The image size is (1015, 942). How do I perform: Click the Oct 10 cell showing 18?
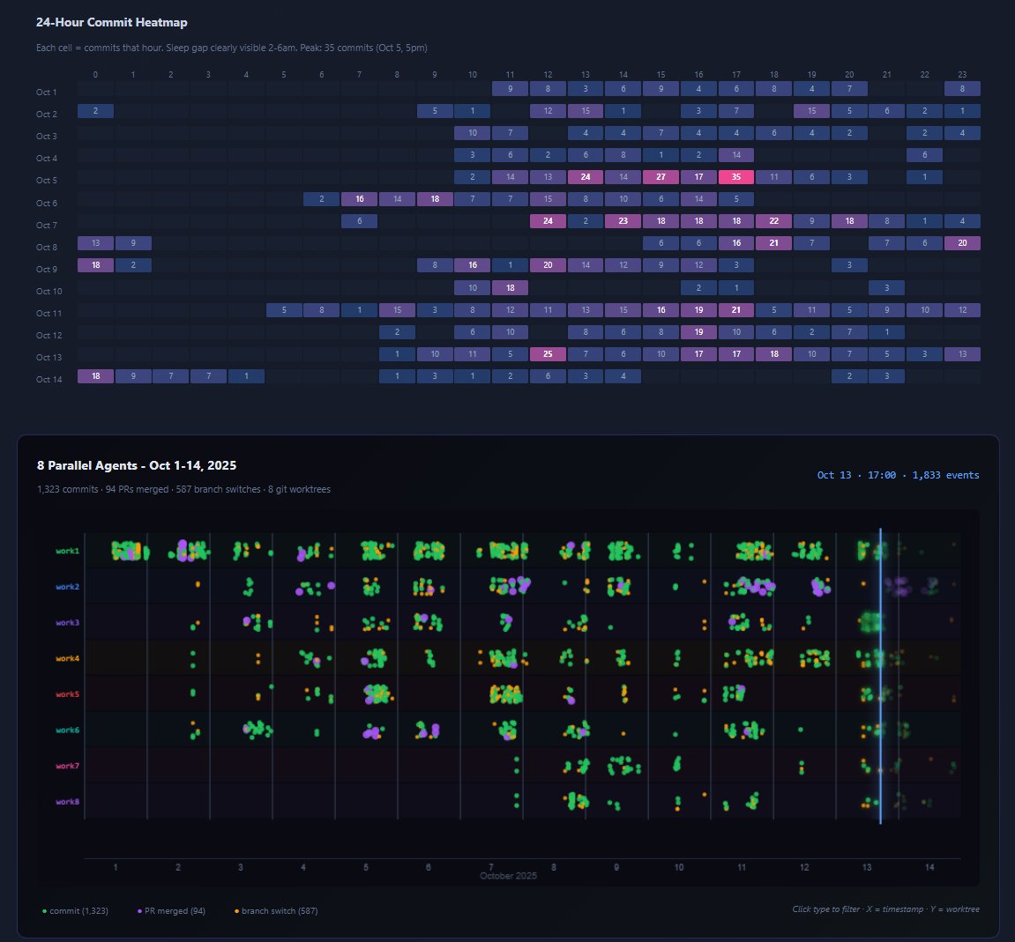pos(510,287)
